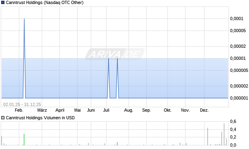249x149 pixels.
Task: Click the price label 0,00005
Action: [238, 31]
